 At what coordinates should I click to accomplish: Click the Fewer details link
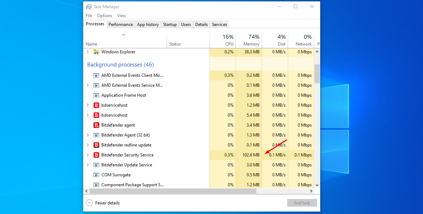[x=107, y=203]
